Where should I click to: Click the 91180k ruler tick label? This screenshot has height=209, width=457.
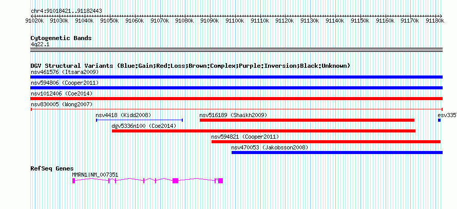pos(435,21)
